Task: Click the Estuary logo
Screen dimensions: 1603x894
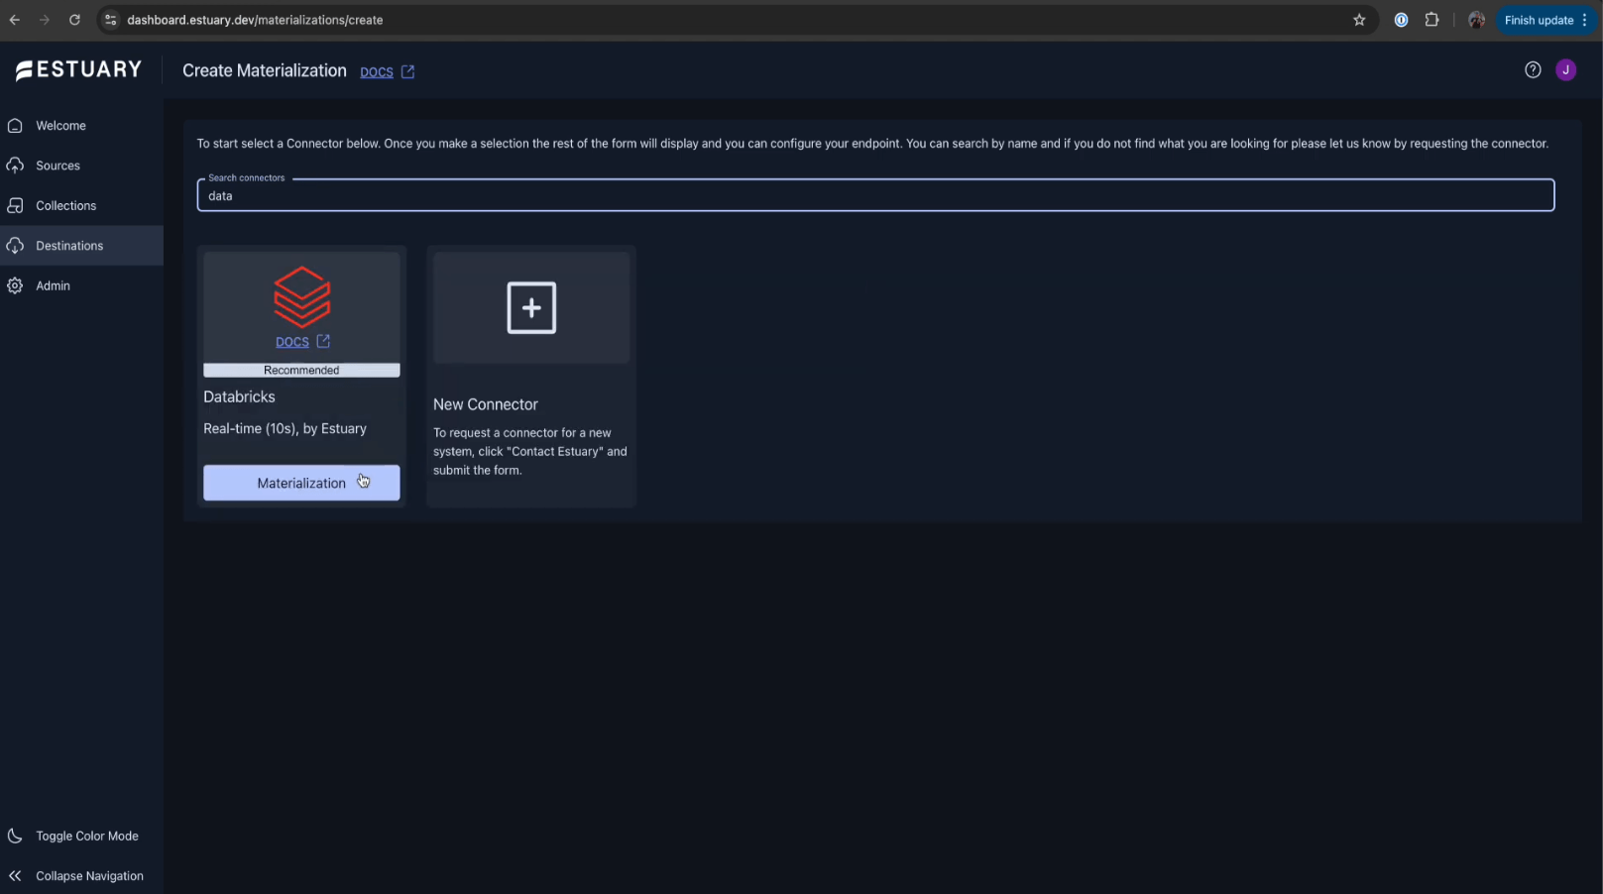Action: pyautogui.click(x=79, y=69)
